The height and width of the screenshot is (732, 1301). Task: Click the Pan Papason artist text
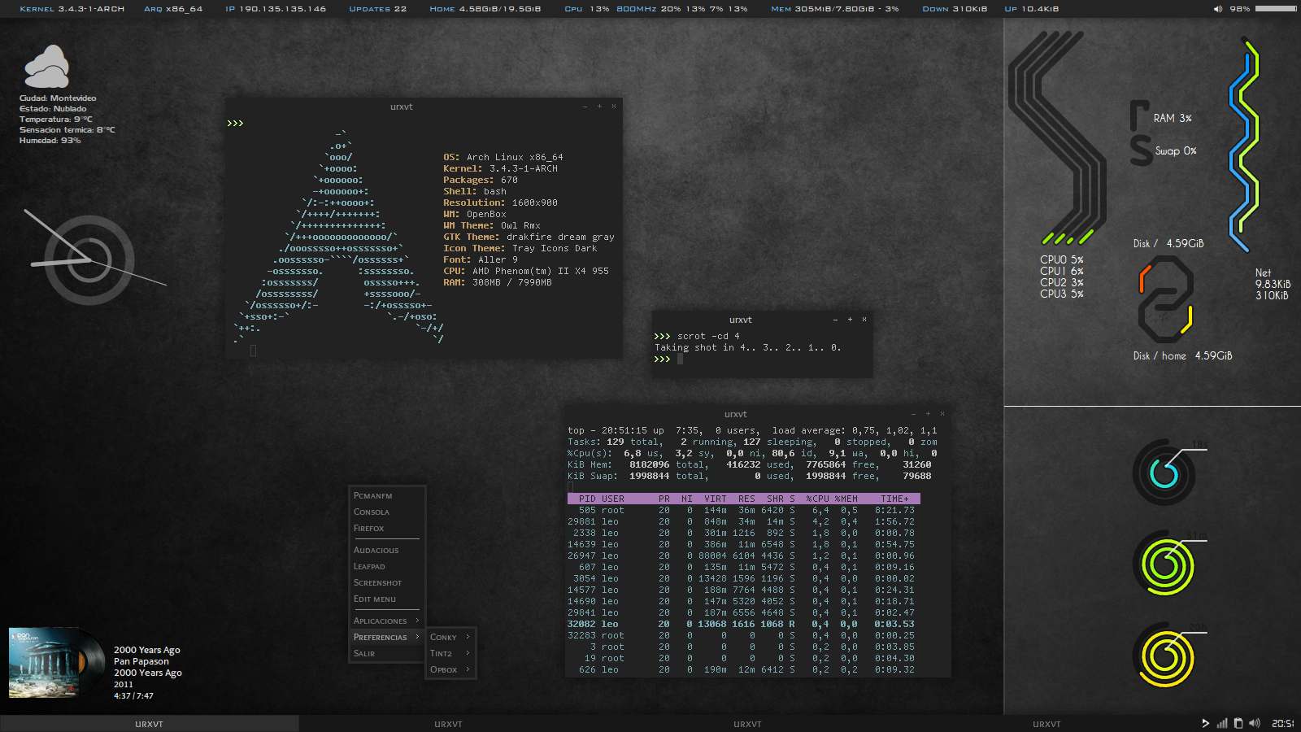click(141, 661)
